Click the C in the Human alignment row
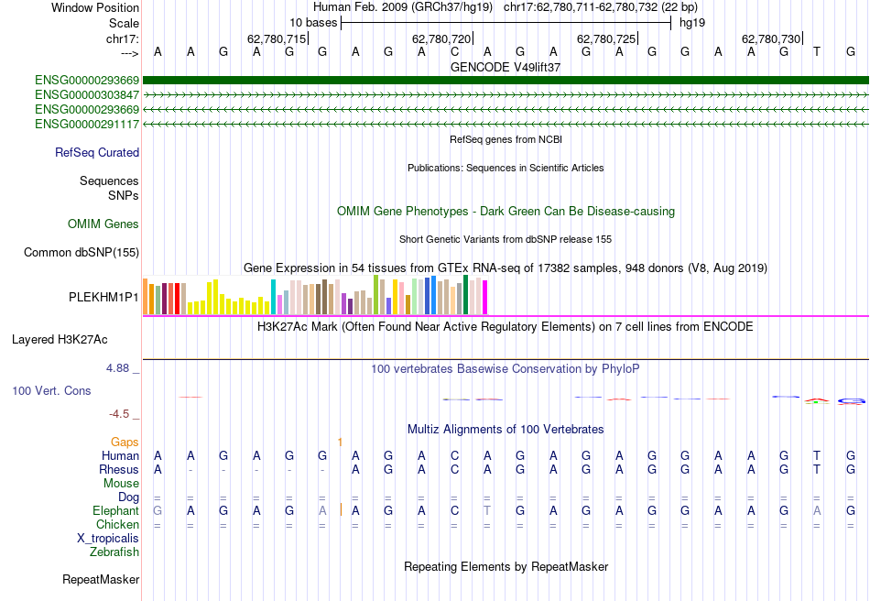The height and width of the screenshot is (601, 870). (454, 455)
